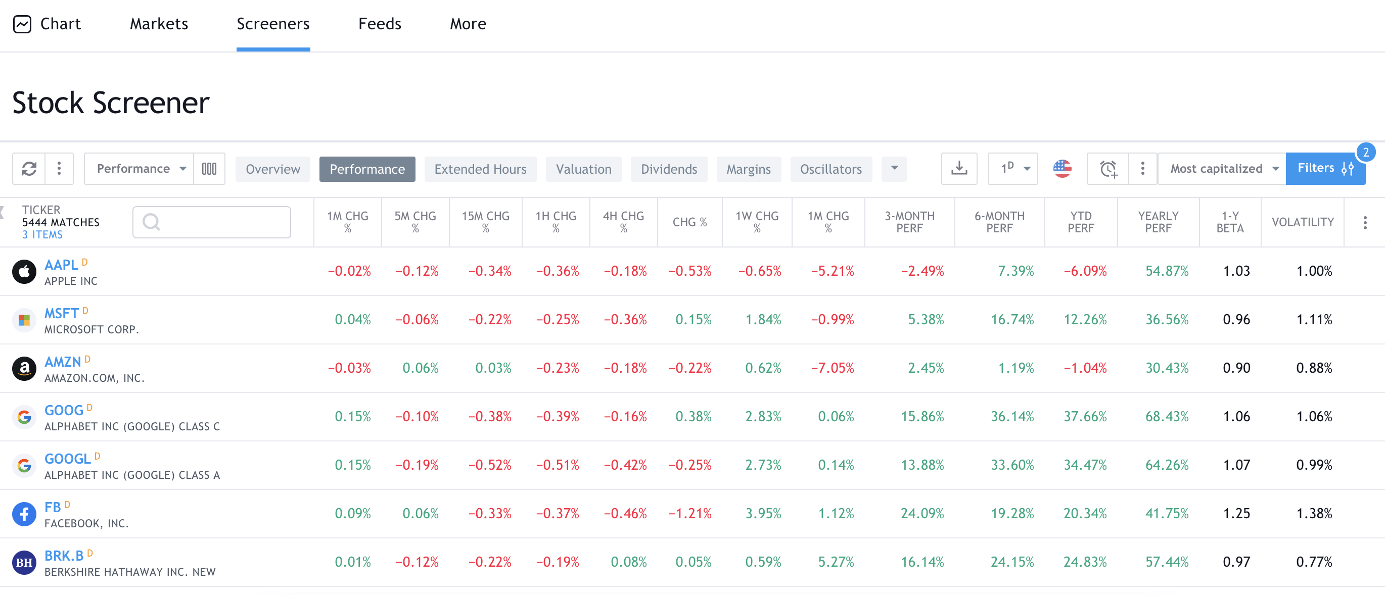Image resolution: width=1385 pixels, height=595 pixels.
Task: Click the 3 ITEMS label
Action: (x=42, y=235)
